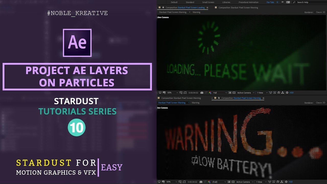Click timeline icon in bottom viewer footer
The width and height of the screenshot is (327, 184).
277,182
